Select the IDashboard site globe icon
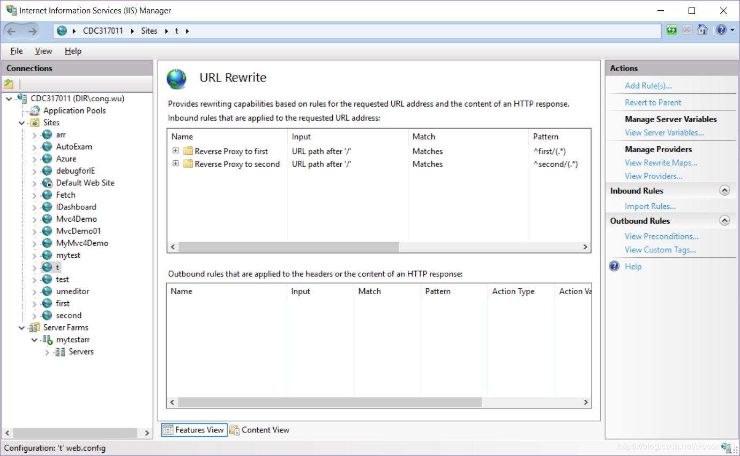This screenshot has width=740, height=456. [x=47, y=207]
